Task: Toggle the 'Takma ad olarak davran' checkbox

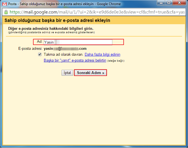Action: (40, 54)
